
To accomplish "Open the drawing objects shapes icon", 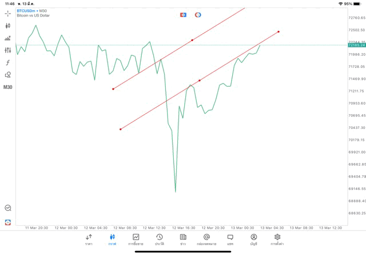I will (7, 75).
